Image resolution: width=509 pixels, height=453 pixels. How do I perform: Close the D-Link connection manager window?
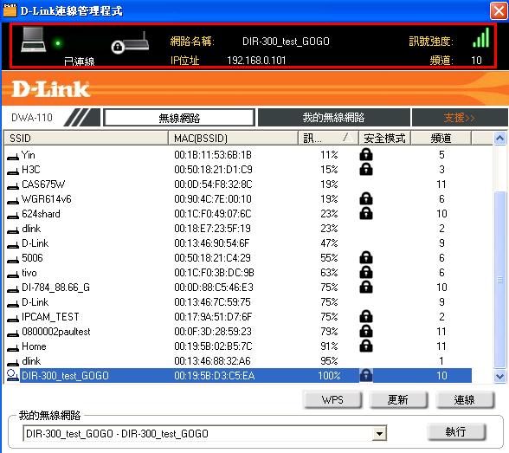click(x=499, y=10)
